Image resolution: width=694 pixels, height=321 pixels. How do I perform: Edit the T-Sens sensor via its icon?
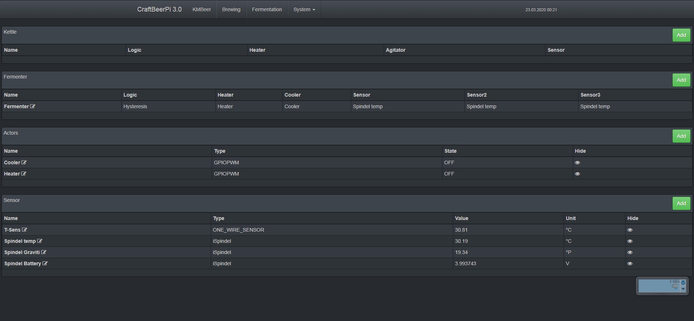24,230
